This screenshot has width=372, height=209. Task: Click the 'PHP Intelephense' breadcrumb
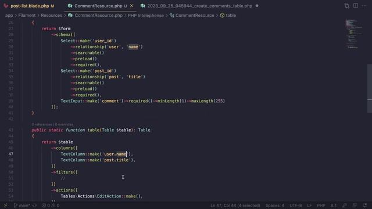point(146,16)
